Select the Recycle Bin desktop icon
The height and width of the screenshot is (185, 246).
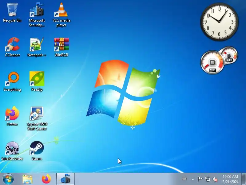(x=12, y=13)
